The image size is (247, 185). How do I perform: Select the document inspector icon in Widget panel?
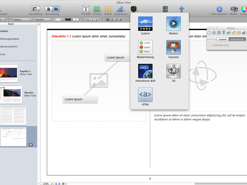point(209,33)
